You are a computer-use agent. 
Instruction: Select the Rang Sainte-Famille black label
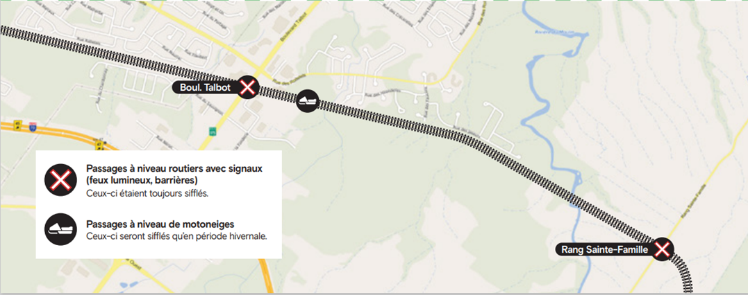(605, 249)
